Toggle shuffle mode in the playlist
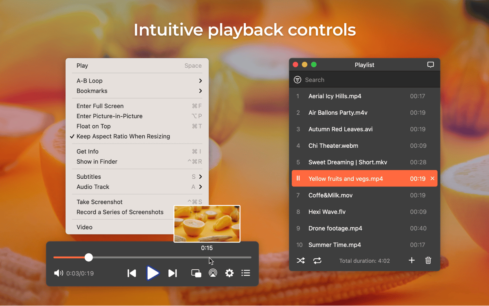 [301, 260]
